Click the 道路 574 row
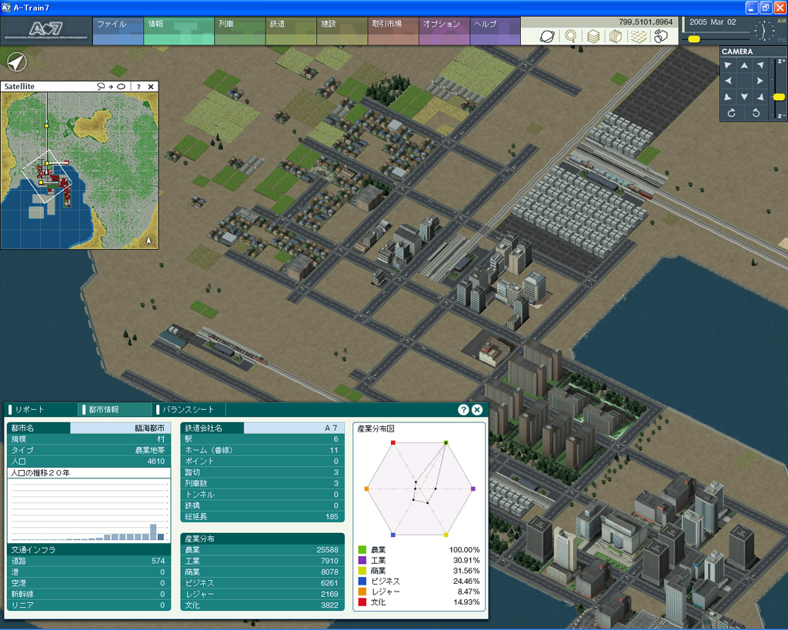The height and width of the screenshot is (630, 788). click(89, 561)
